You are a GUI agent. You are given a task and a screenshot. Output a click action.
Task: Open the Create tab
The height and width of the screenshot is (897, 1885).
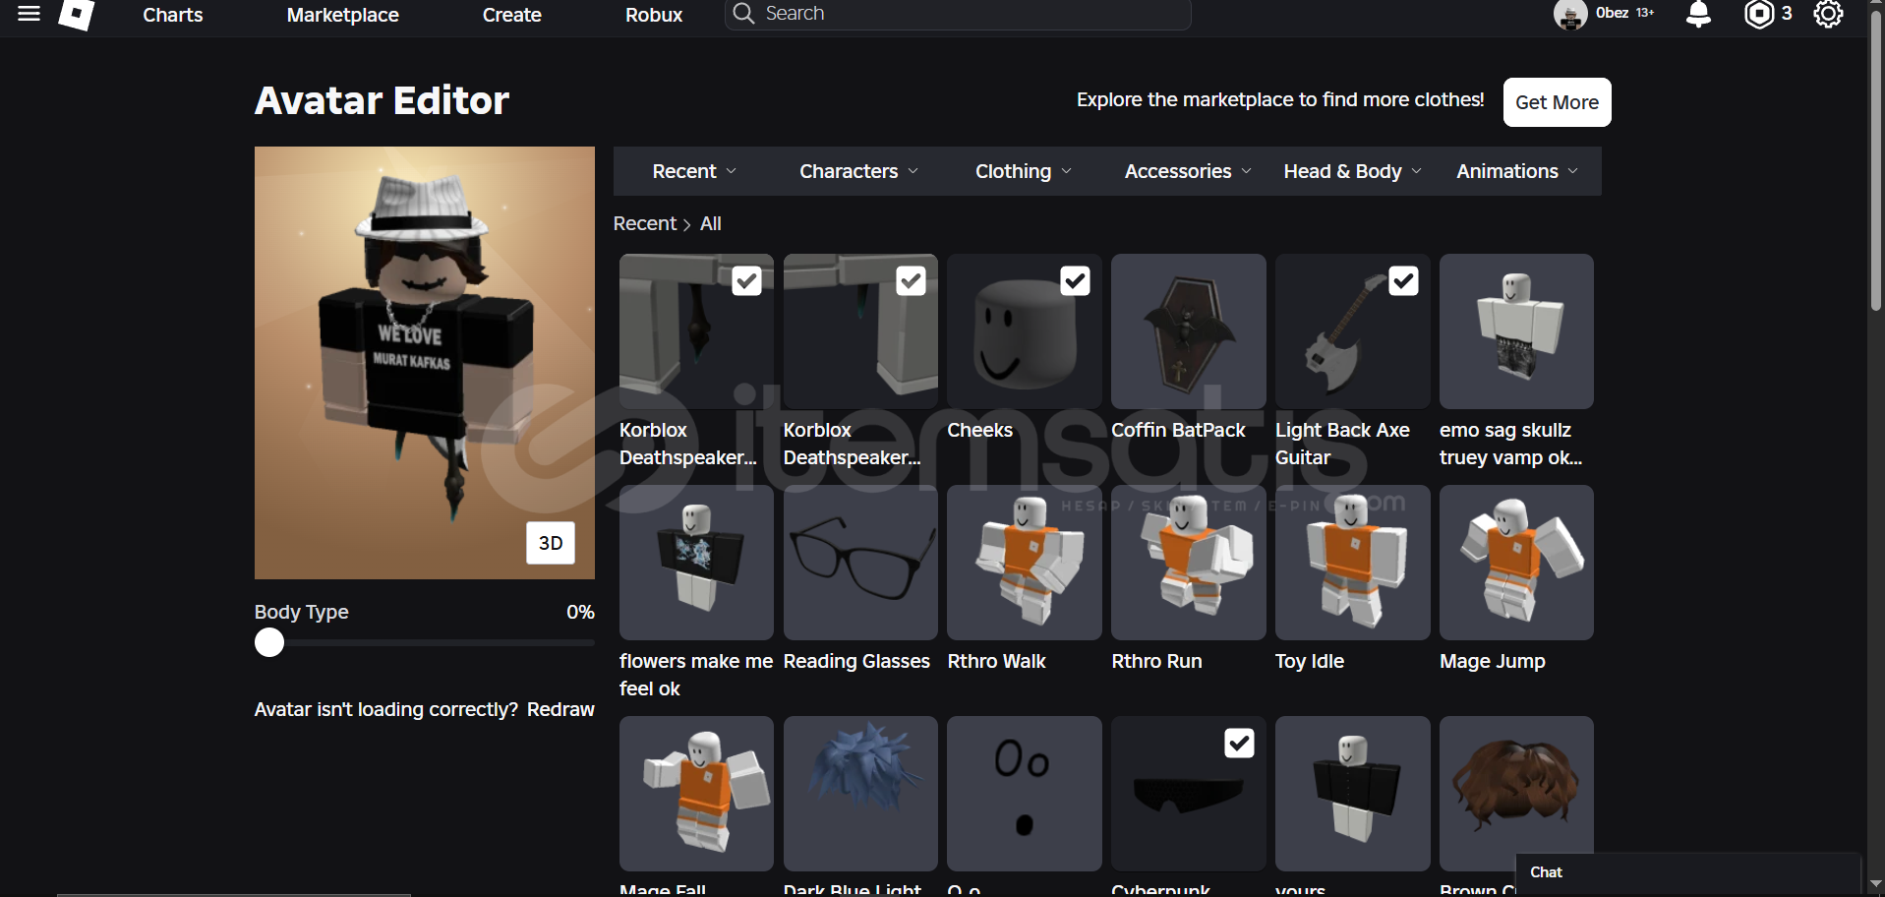point(512,15)
